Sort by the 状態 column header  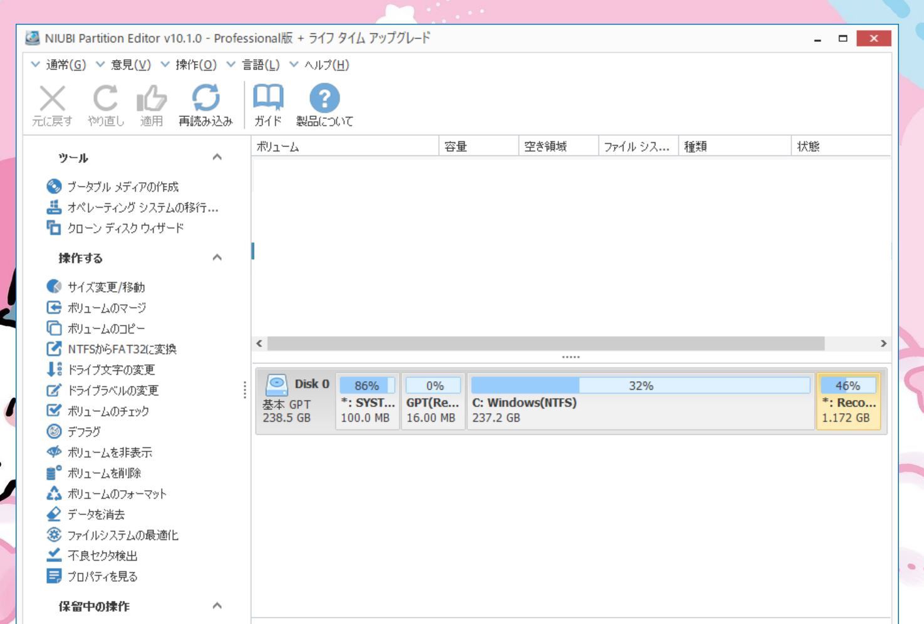[841, 146]
